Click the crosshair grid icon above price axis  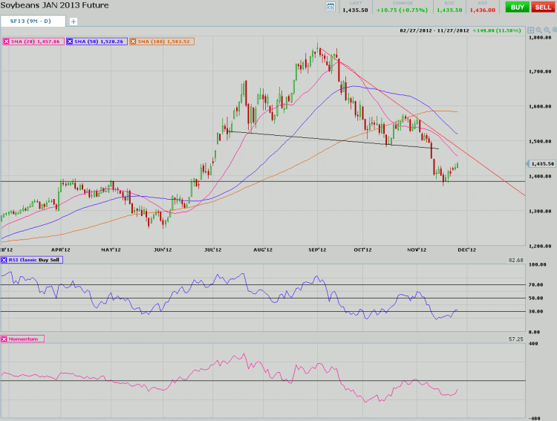click(531, 30)
